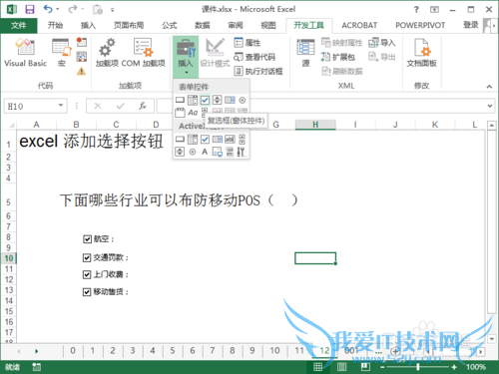Viewport: 499px width, 374px height.
Task: Open the Macros (宏) dialog
Action: (62, 53)
